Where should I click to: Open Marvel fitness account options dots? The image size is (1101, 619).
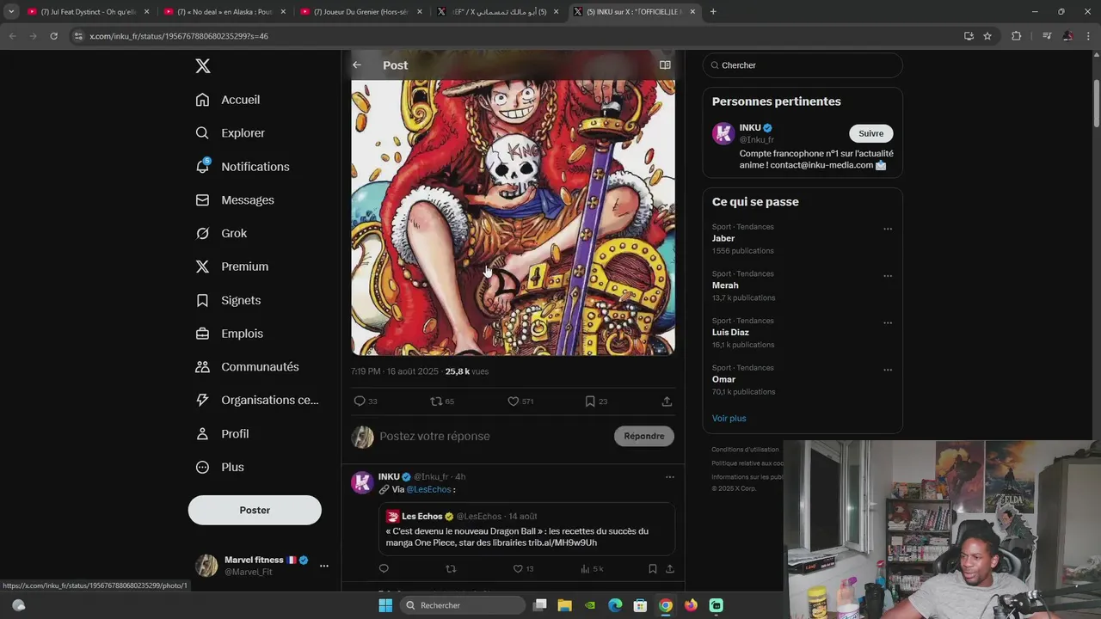tap(323, 566)
